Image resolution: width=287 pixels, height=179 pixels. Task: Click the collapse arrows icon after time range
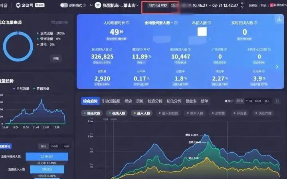242,6
